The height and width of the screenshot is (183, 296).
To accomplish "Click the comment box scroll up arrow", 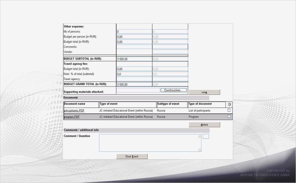I will (199, 136).
